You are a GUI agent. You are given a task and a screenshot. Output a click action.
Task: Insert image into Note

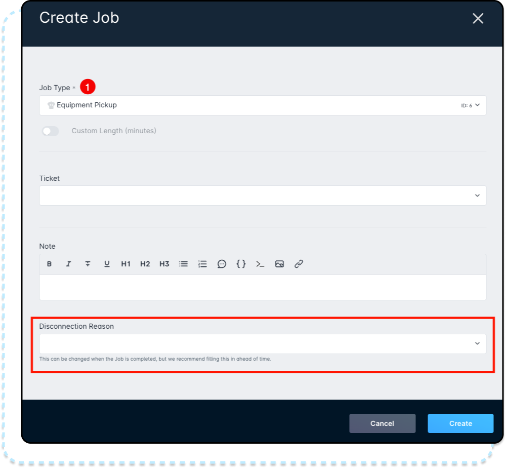(x=279, y=264)
